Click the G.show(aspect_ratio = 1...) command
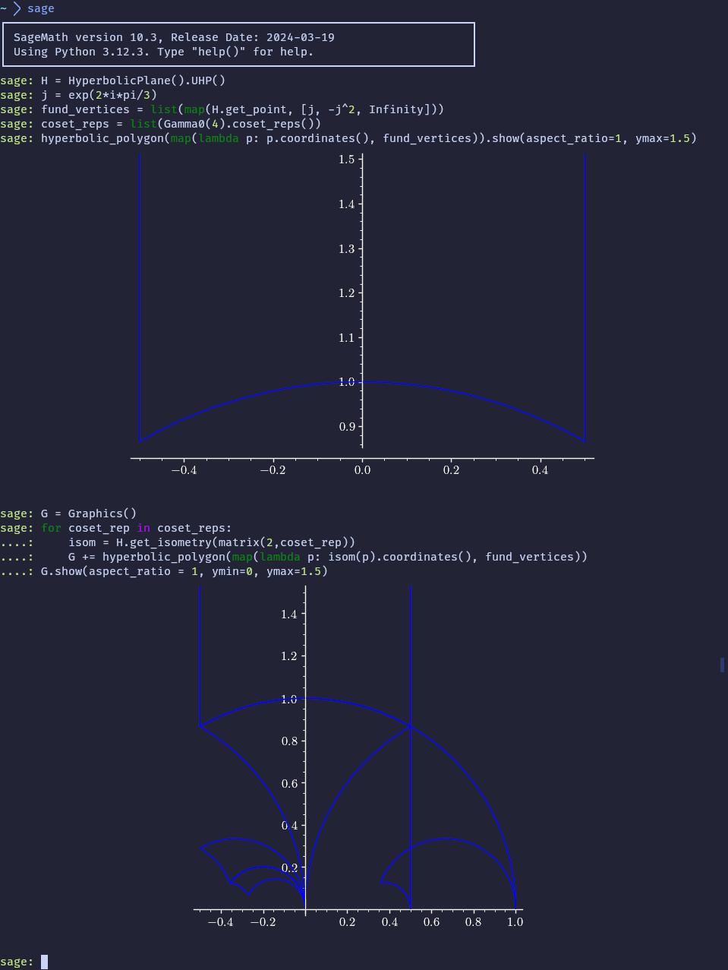This screenshot has height=970, width=728. [184, 571]
